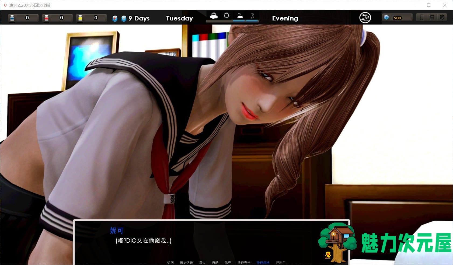Open the notebook journal icon
Screen dimensions: 453x265
click(x=432, y=17)
